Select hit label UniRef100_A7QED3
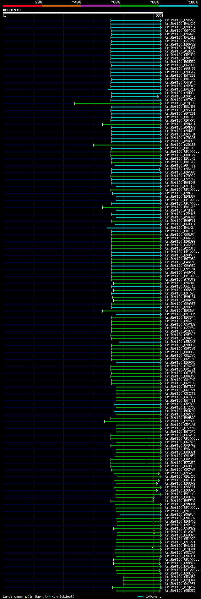201x599 pixels. click(180, 103)
